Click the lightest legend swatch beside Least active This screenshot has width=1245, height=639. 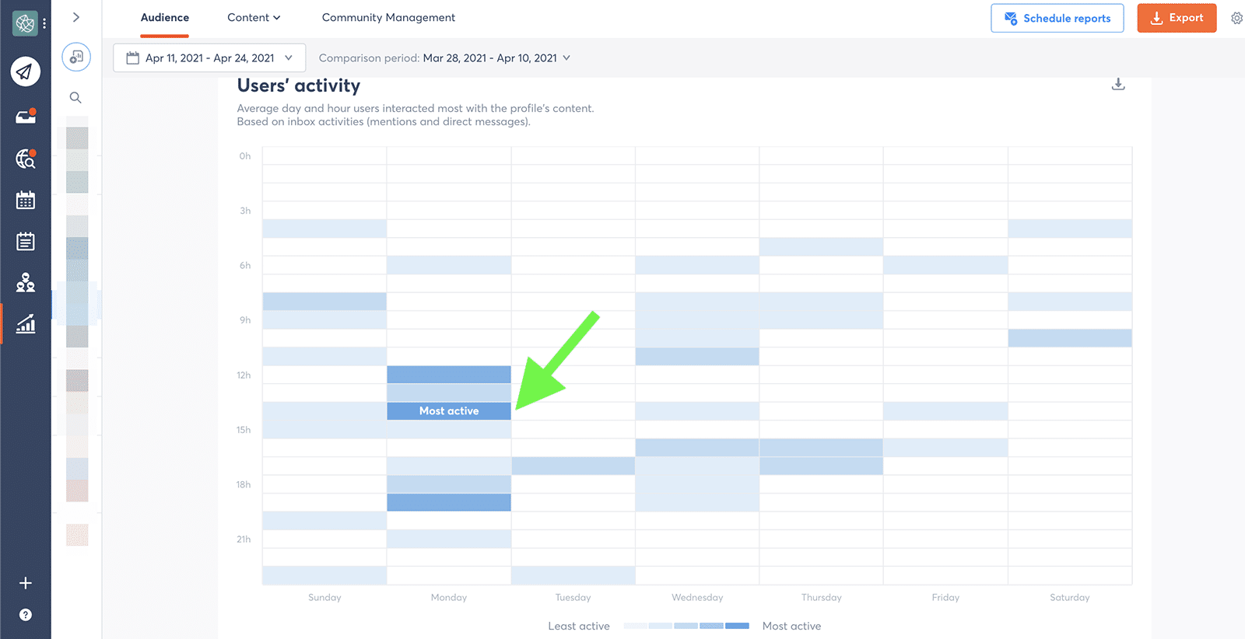(636, 626)
